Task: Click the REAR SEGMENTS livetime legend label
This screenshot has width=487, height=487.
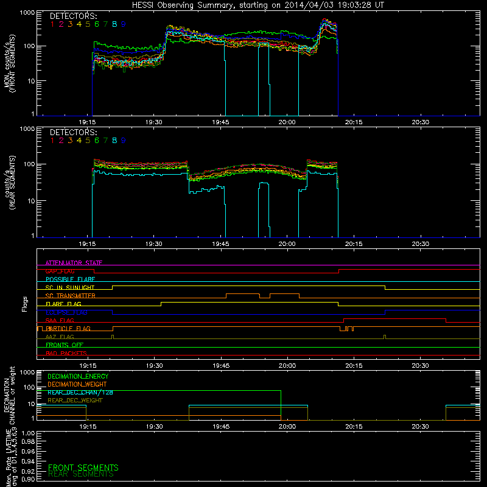Action: point(81,474)
